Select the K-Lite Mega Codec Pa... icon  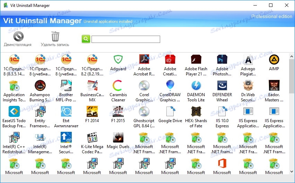tap(92, 137)
